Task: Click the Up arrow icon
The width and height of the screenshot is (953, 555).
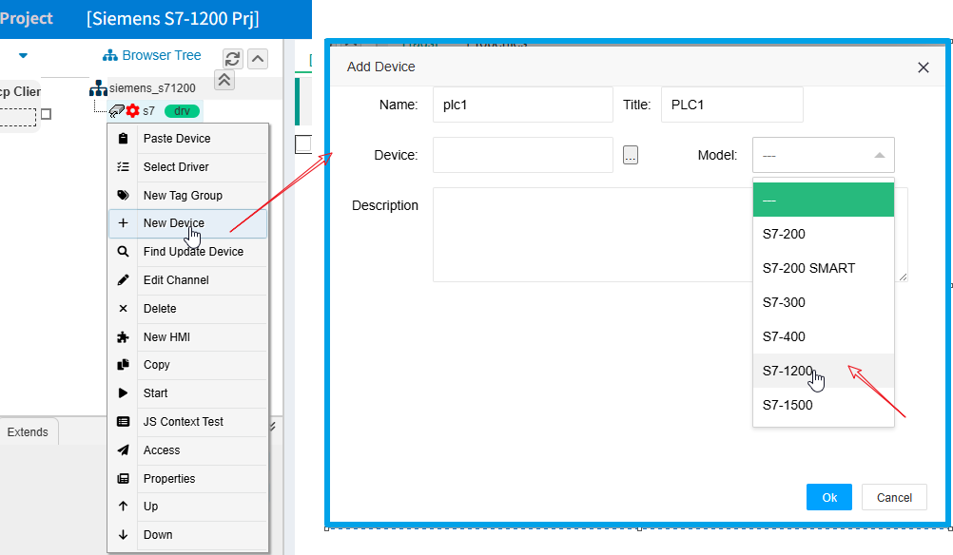Action: [123, 507]
